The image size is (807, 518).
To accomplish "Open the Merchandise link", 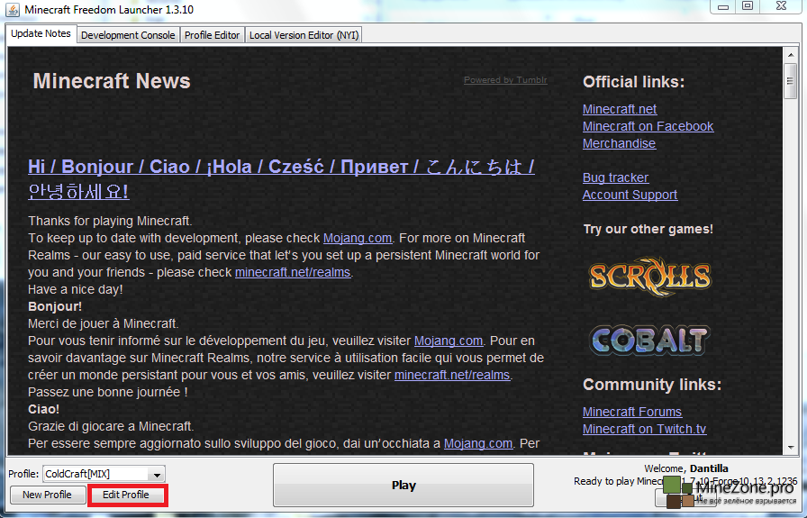I will point(619,143).
